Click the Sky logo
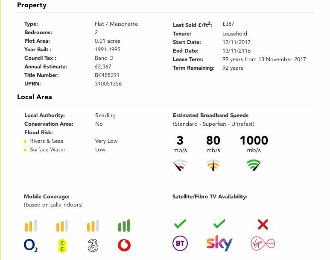 point(219,243)
